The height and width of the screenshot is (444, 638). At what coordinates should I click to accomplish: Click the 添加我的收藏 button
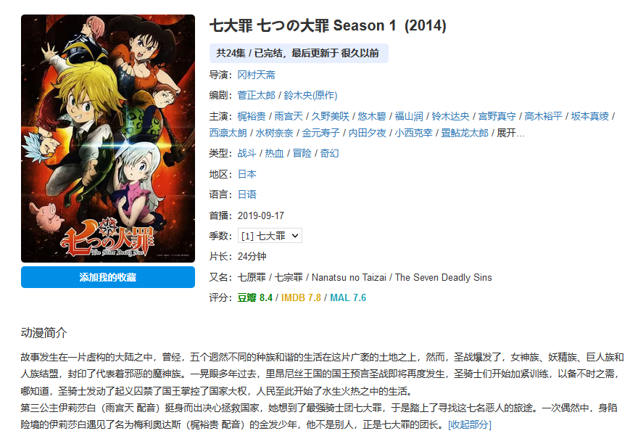[108, 277]
